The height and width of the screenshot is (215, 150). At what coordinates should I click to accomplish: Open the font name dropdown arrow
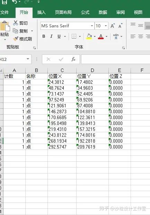[92, 26]
